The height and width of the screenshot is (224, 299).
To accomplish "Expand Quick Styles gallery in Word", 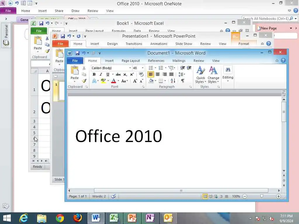I will pyautogui.click(x=201, y=75).
